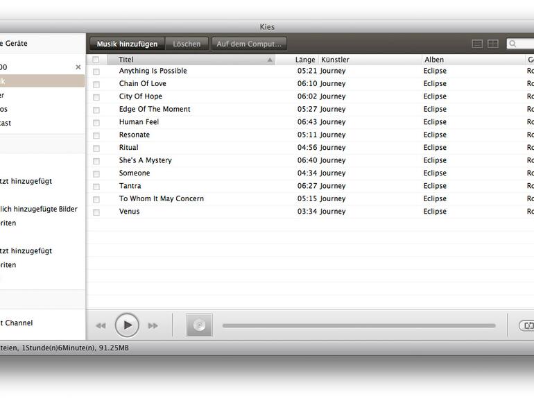This screenshot has height=401, width=534.
Task: Check the Edge Of The Moment row
Action: (96, 110)
